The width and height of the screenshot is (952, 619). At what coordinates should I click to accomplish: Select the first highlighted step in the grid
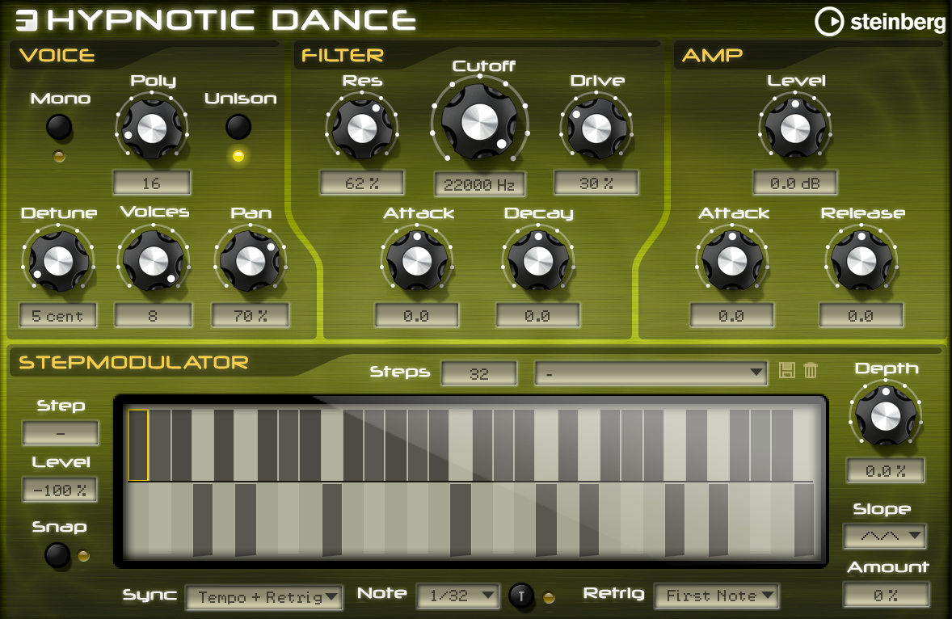pyautogui.click(x=138, y=444)
